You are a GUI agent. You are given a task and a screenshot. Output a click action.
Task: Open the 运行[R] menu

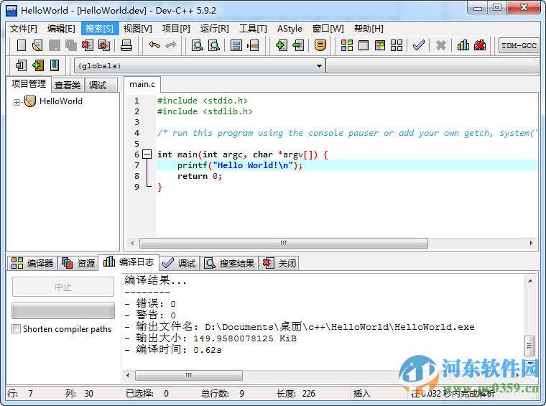pyautogui.click(x=215, y=29)
